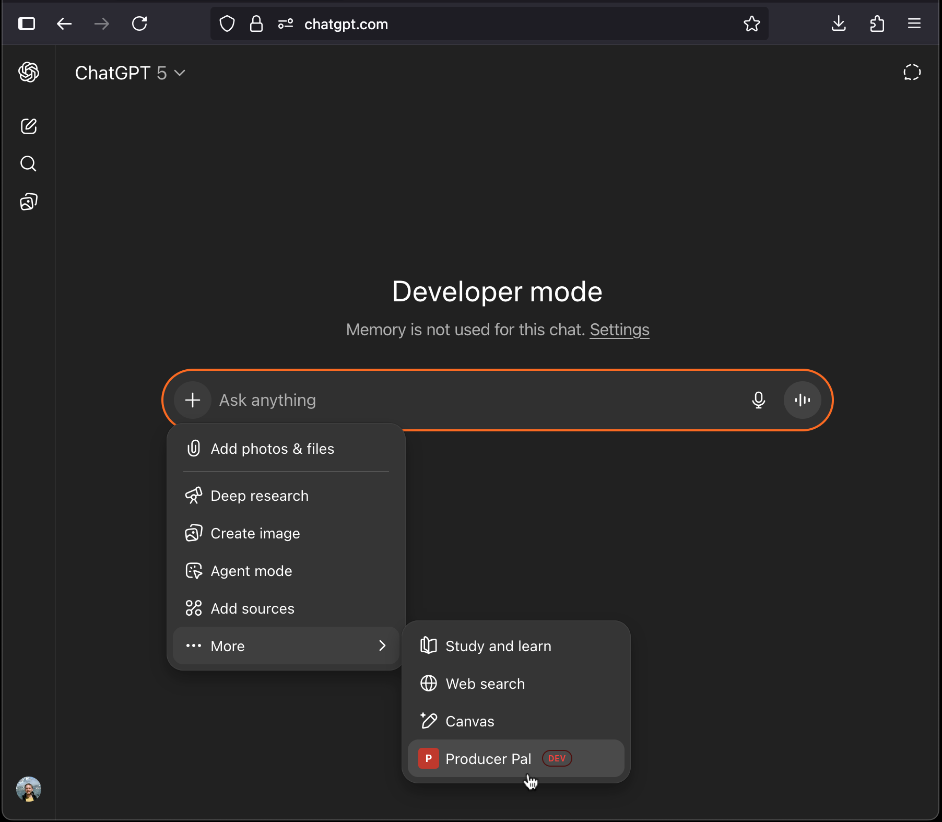Click the plus attachment button
Screen dimensions: 942x822
[x=193, y=400]
